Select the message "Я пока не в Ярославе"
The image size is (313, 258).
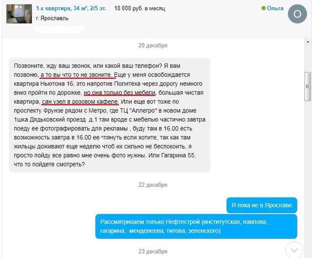[x=262, y=205]
